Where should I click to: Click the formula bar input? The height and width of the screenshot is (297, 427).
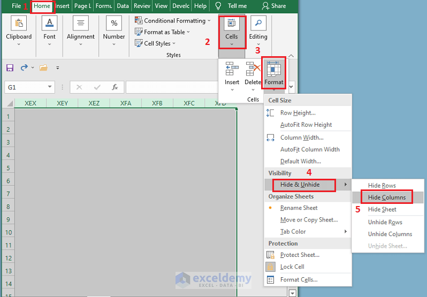pyautogui.click(x=172, y=87)
